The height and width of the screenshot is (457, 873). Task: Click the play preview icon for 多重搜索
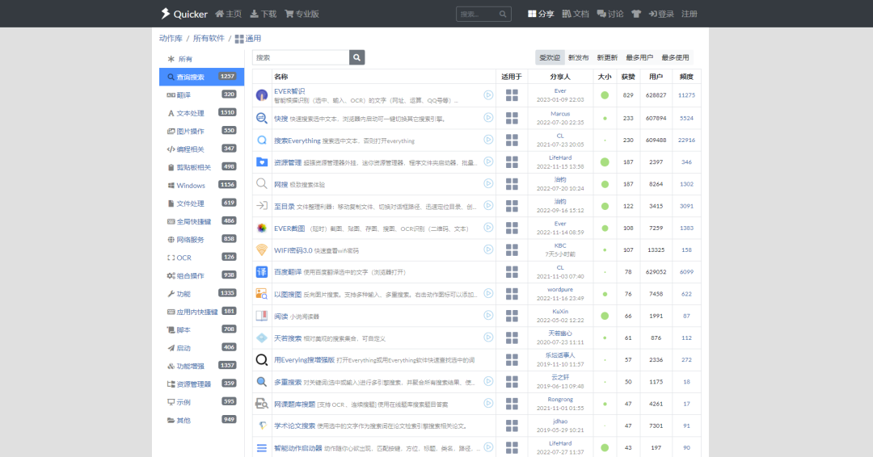tap(488, 381)
